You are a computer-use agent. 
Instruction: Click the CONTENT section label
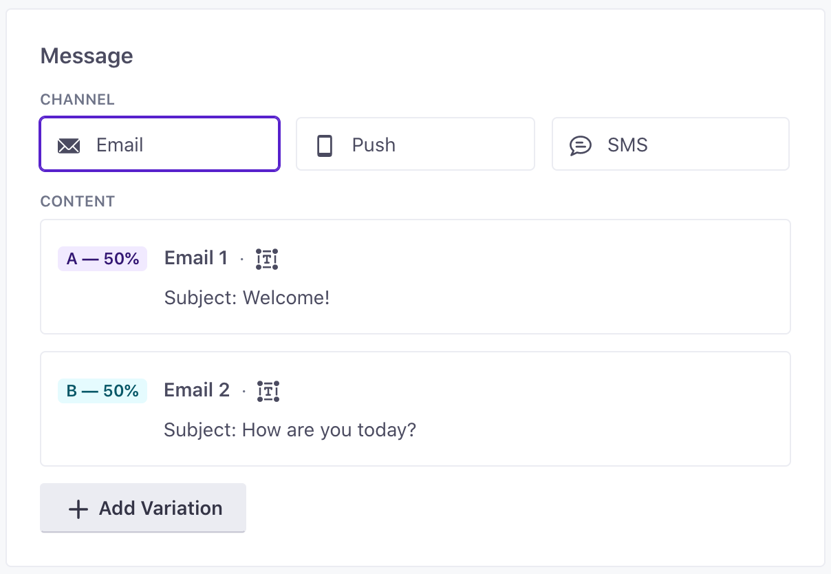[77, 202]
